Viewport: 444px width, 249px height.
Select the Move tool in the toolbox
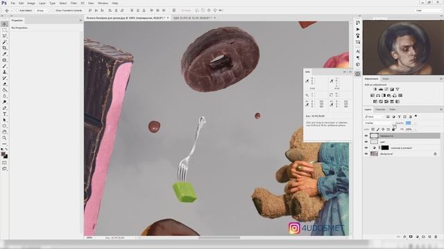coord(4,24)
